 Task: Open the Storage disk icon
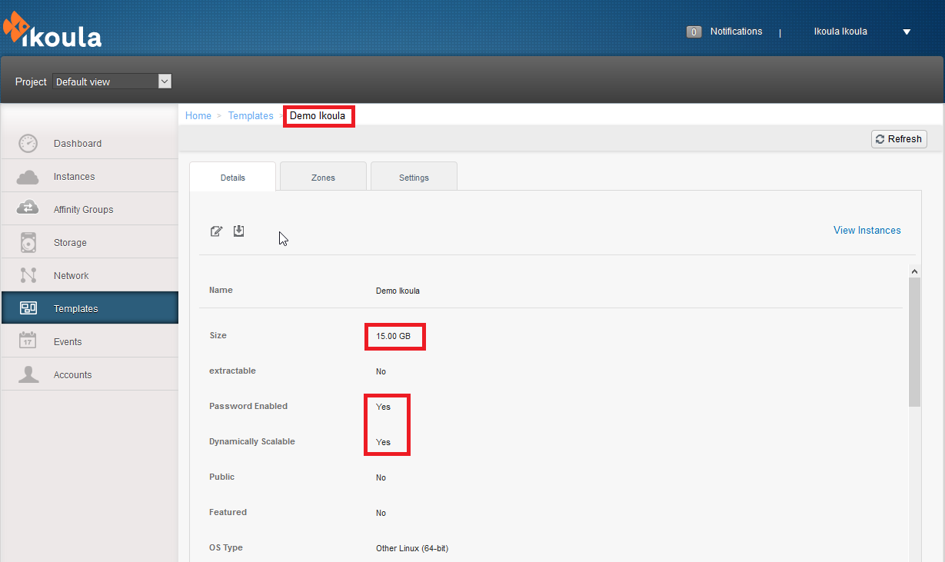pyautogui.click(x=28, y=242)
